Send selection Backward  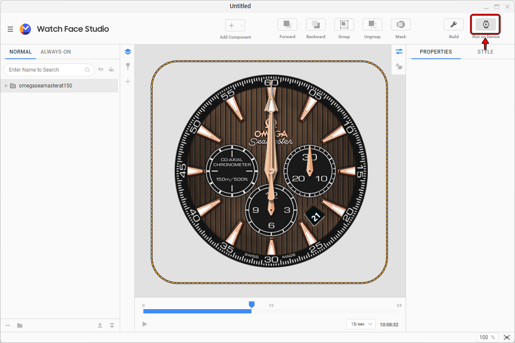pyautogui.click(x=316, y=24)
